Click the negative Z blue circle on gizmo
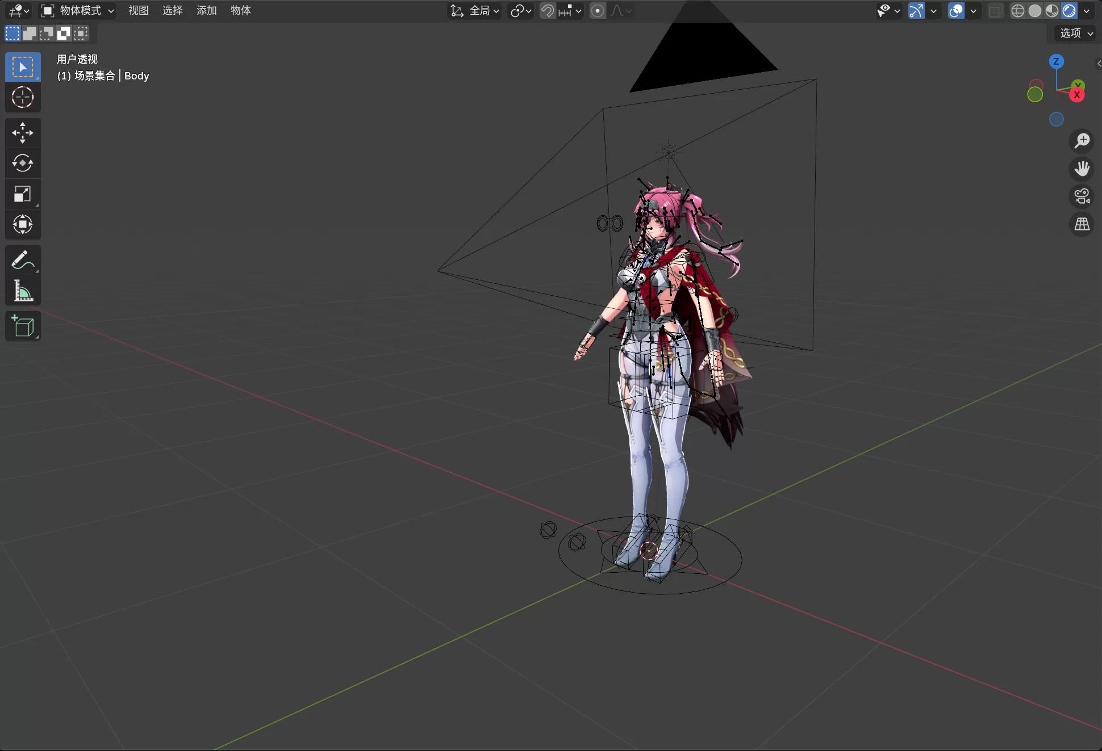1102x751 pixels. (x=1056, y=119)
